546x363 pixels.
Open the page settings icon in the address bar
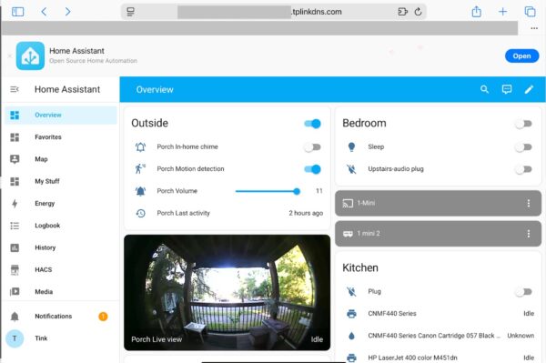tap(130, 12)
